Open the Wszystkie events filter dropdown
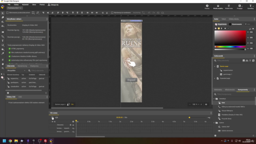Screen dimensions: 256x144 [x=16, y=70]
